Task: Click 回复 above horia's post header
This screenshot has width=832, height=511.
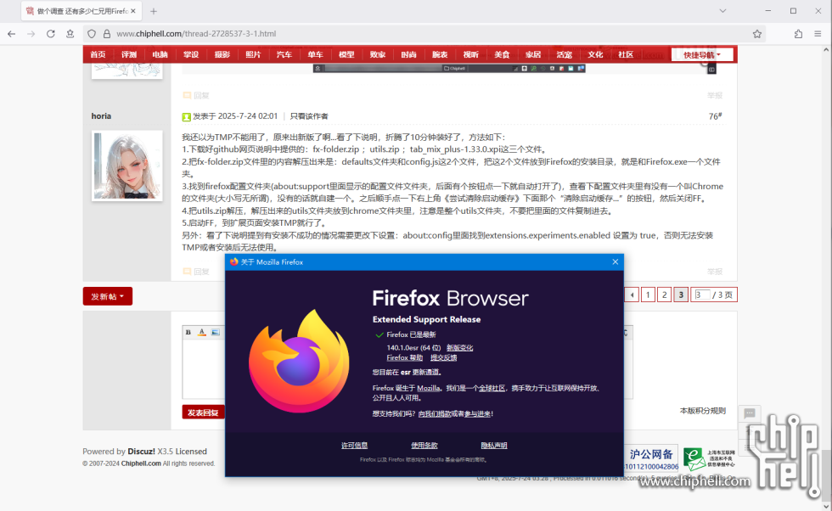Action: (196, 96)
